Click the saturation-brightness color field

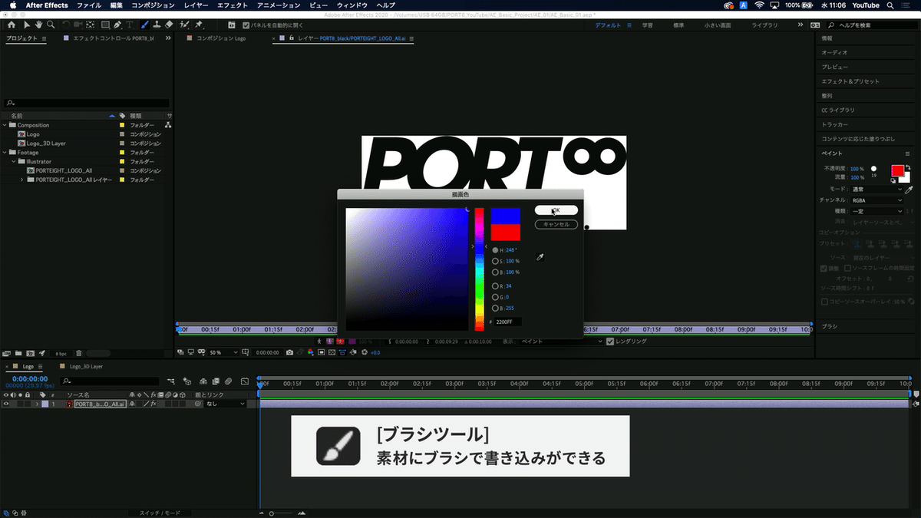pos(407,269)
